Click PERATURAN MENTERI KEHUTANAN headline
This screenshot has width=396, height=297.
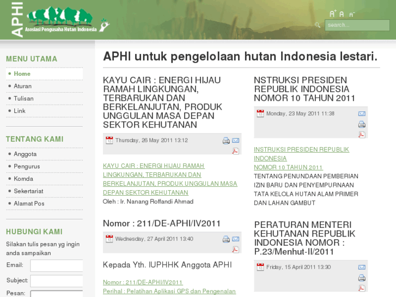click(304, 238)
